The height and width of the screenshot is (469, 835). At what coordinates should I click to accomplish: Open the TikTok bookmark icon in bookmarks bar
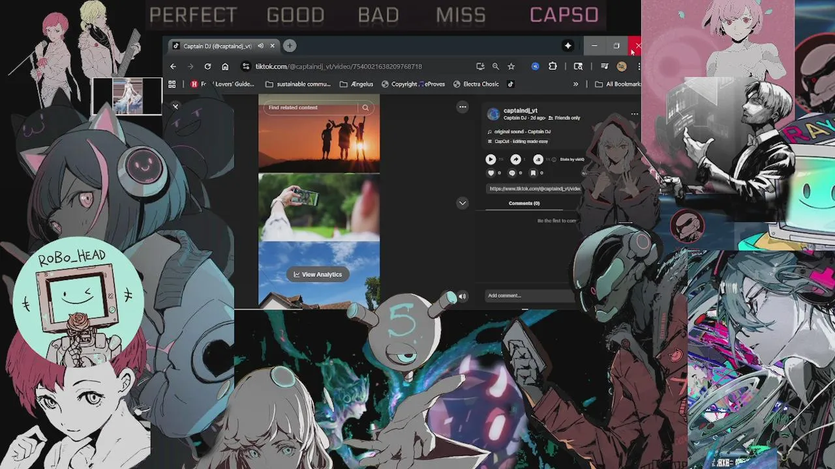click(511, 84)
